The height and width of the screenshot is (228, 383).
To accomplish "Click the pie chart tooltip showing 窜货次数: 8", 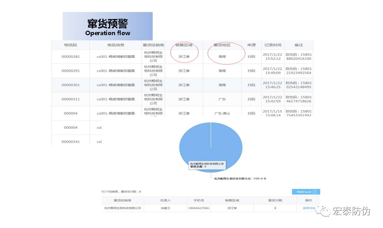I will coord(207,165).
